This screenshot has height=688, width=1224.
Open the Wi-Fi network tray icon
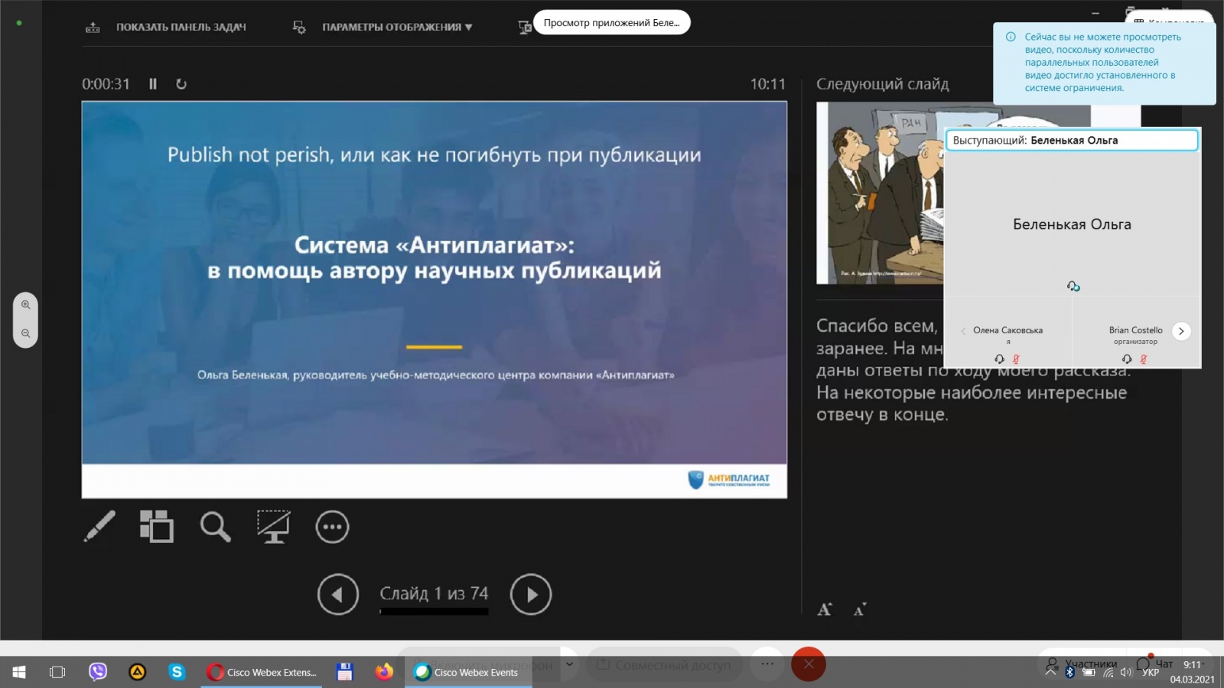pyautogui.click(x=1107, y=673)
